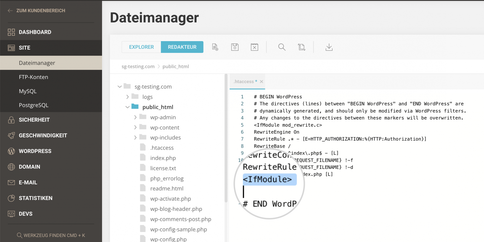
Task: Click the index.php file icon
Action: coord(143,158)
